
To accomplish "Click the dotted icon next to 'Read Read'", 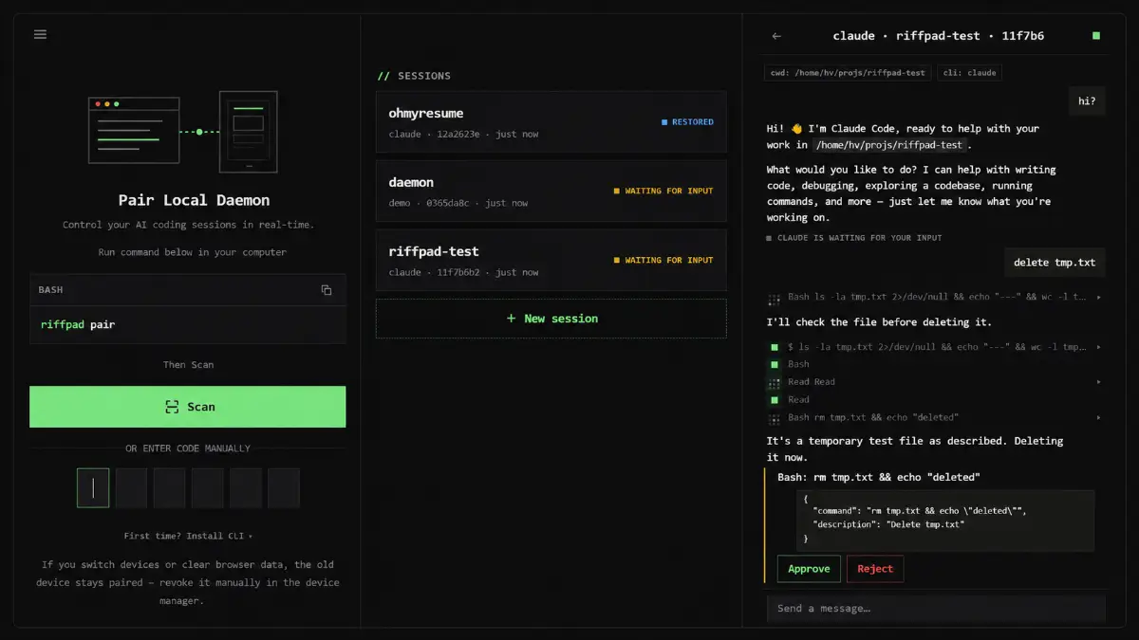I will click(775, 382).
